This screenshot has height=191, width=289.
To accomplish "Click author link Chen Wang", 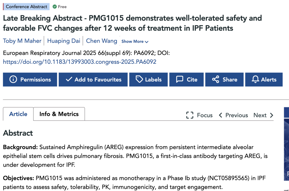I will [101, 41].
